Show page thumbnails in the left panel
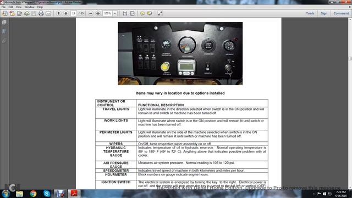Viewport: 352px width, 198px height. click(x=4, y=22)
